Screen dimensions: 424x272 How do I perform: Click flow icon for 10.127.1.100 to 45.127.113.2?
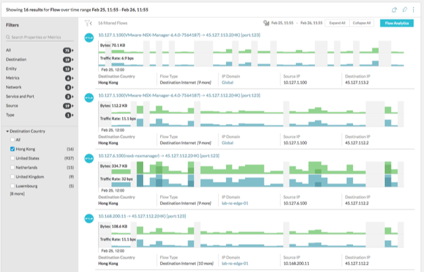[89, 37]
